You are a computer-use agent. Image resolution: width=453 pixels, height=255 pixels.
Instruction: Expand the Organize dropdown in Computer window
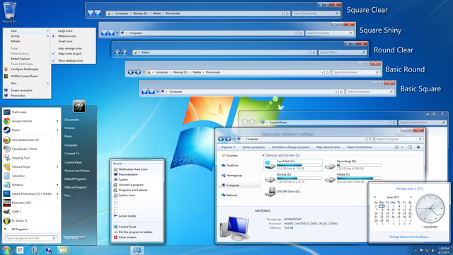point(228,147)
